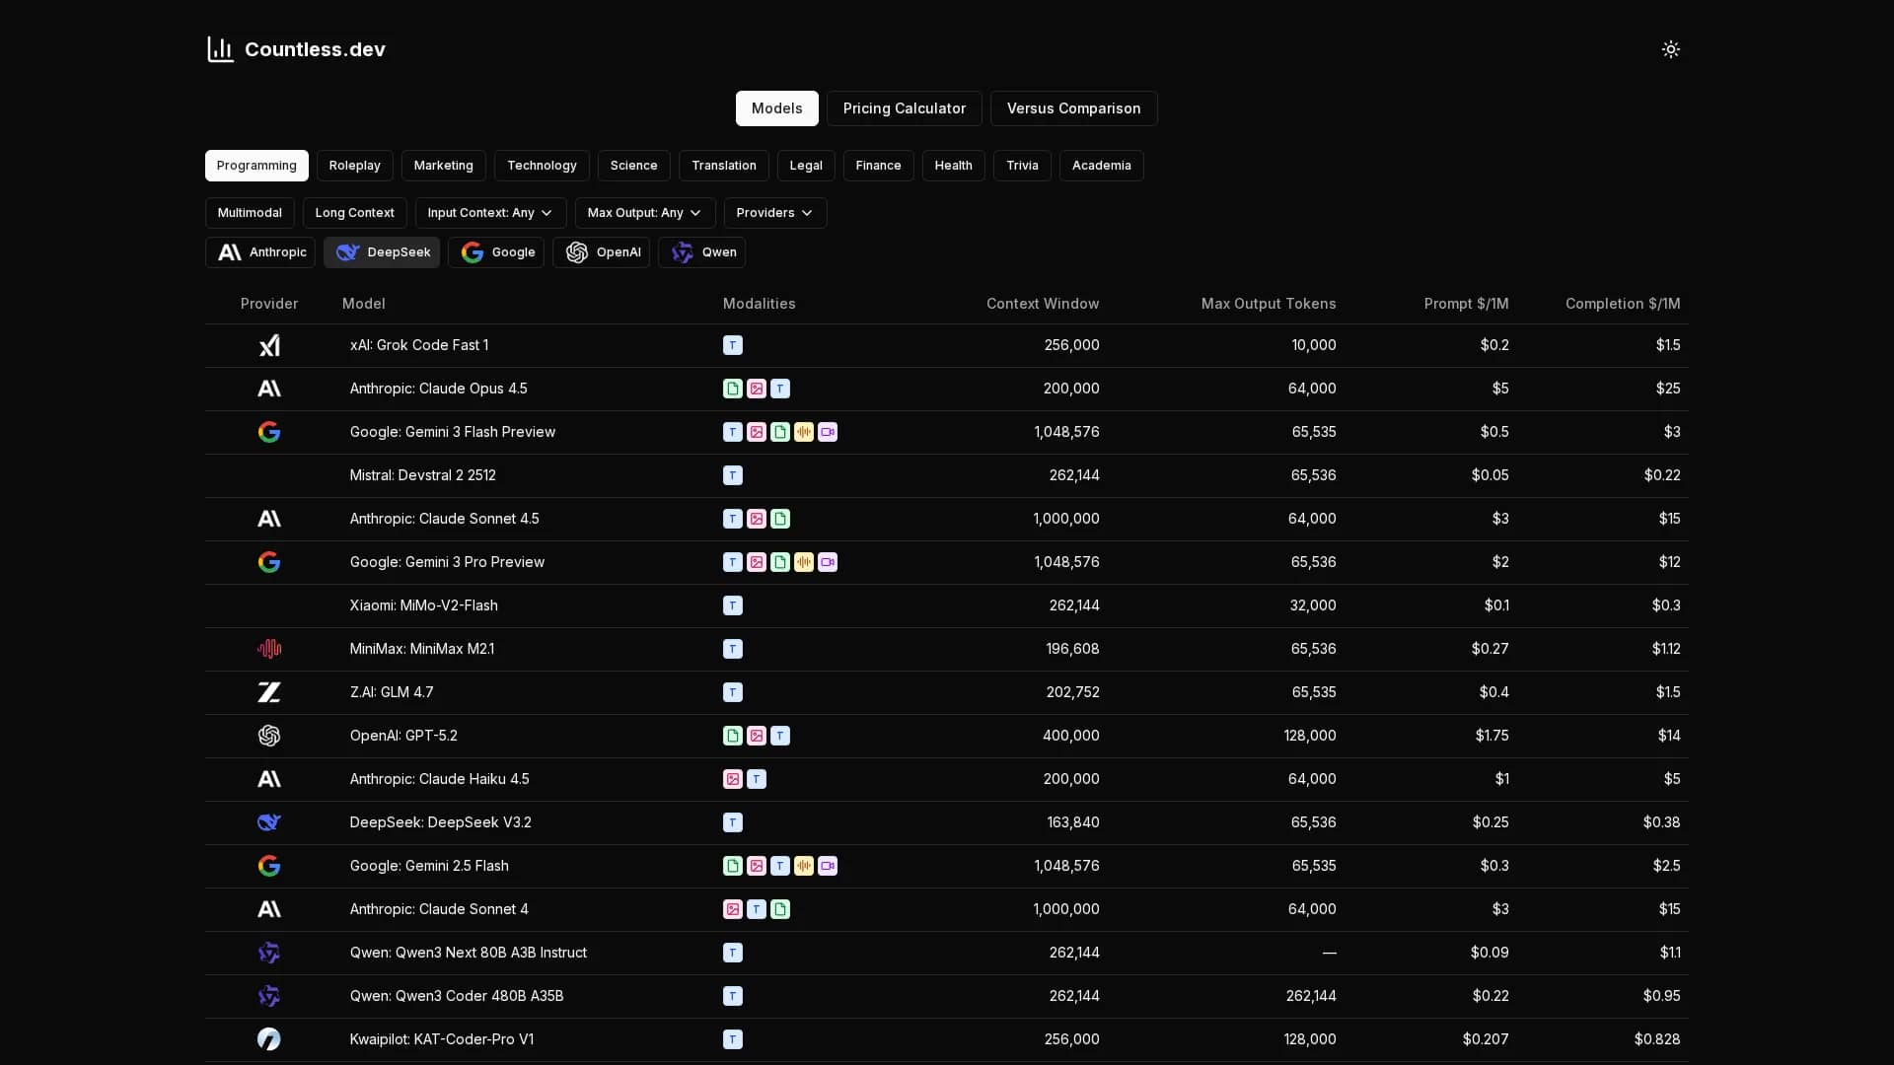
Task: Select the Programming category filter
Action: (x=256, y=166)
